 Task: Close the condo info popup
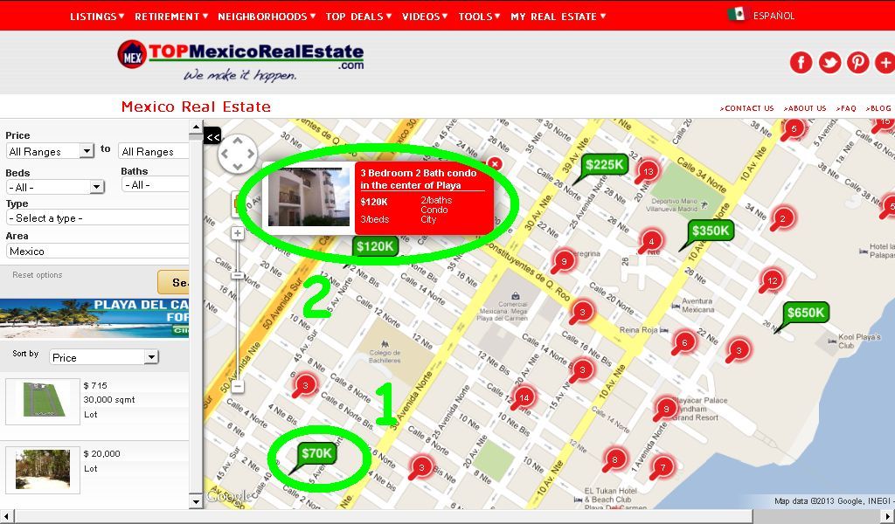[495, 164]
